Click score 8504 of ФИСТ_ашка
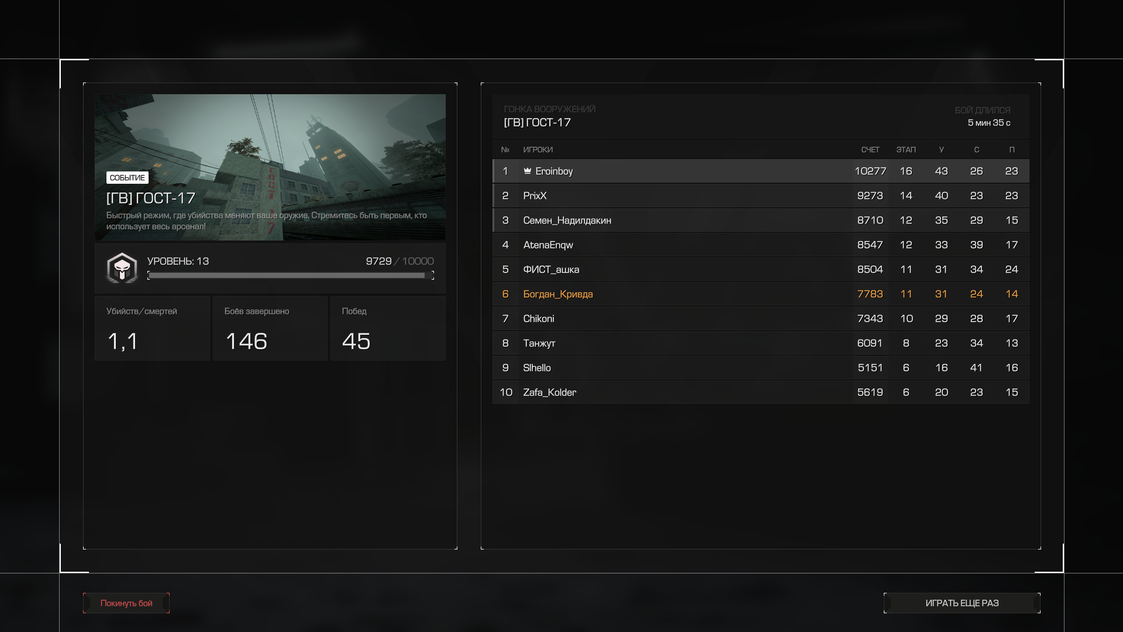Viewport: 1123px width, 632px height. 870,269
